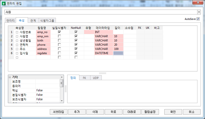Screen dimensions: 205x119
Task: Click the 서브타입 button
Action: [x=59, y=112]
